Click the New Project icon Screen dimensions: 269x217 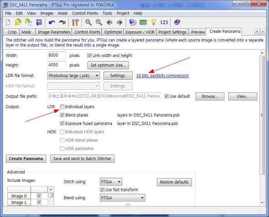click(8, 22)
